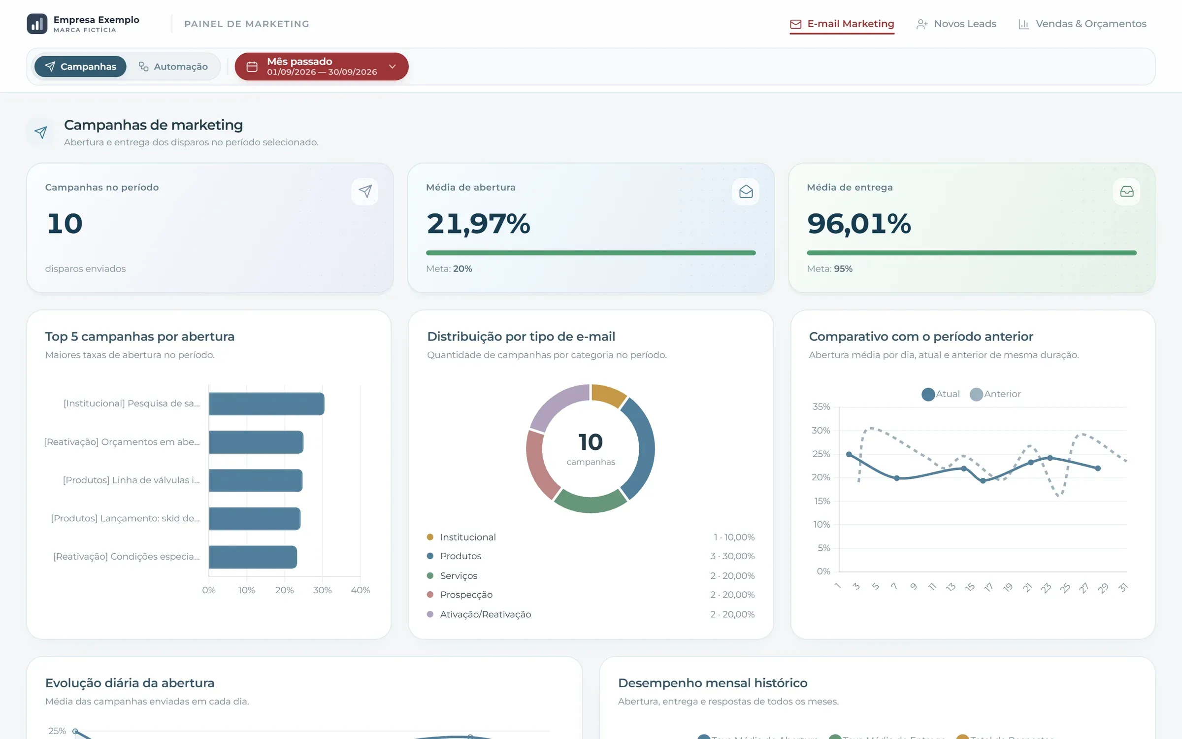Click the Institucional Pesquisa de sa... bar

click(x=266, y=404)
